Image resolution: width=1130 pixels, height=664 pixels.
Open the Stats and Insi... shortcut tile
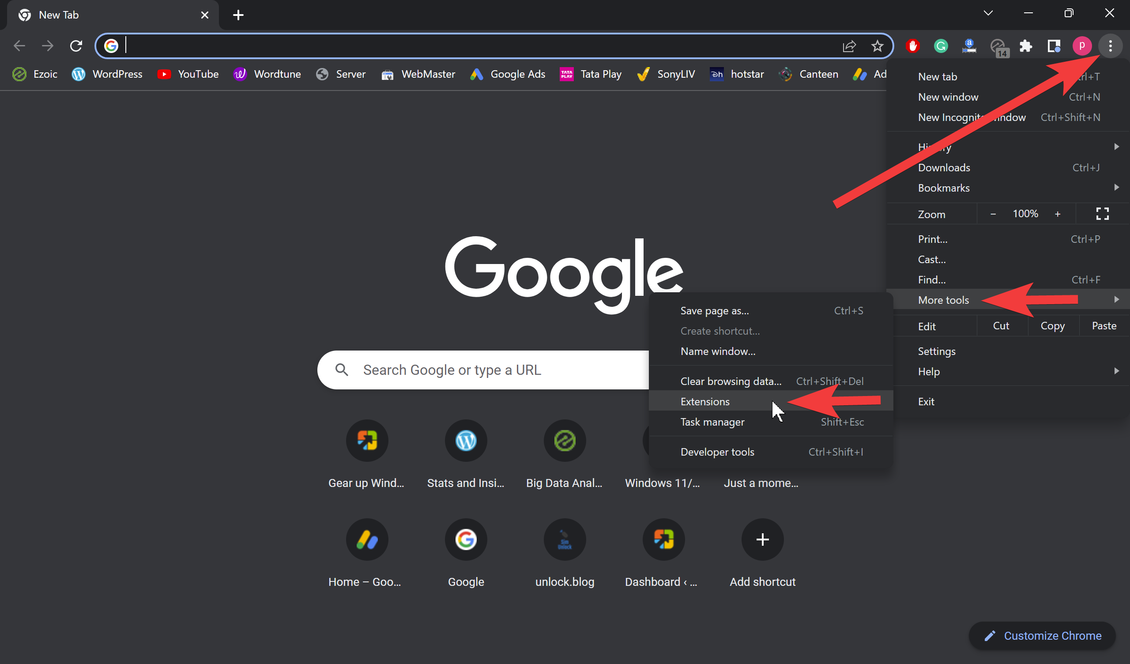[465, 454]
